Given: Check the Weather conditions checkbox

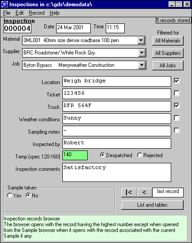Looking at the screenshot, I should 177,118.
